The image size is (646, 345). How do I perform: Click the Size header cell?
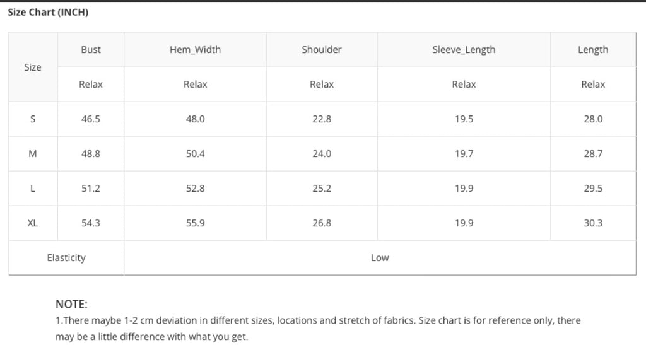(x=33, y=67)
